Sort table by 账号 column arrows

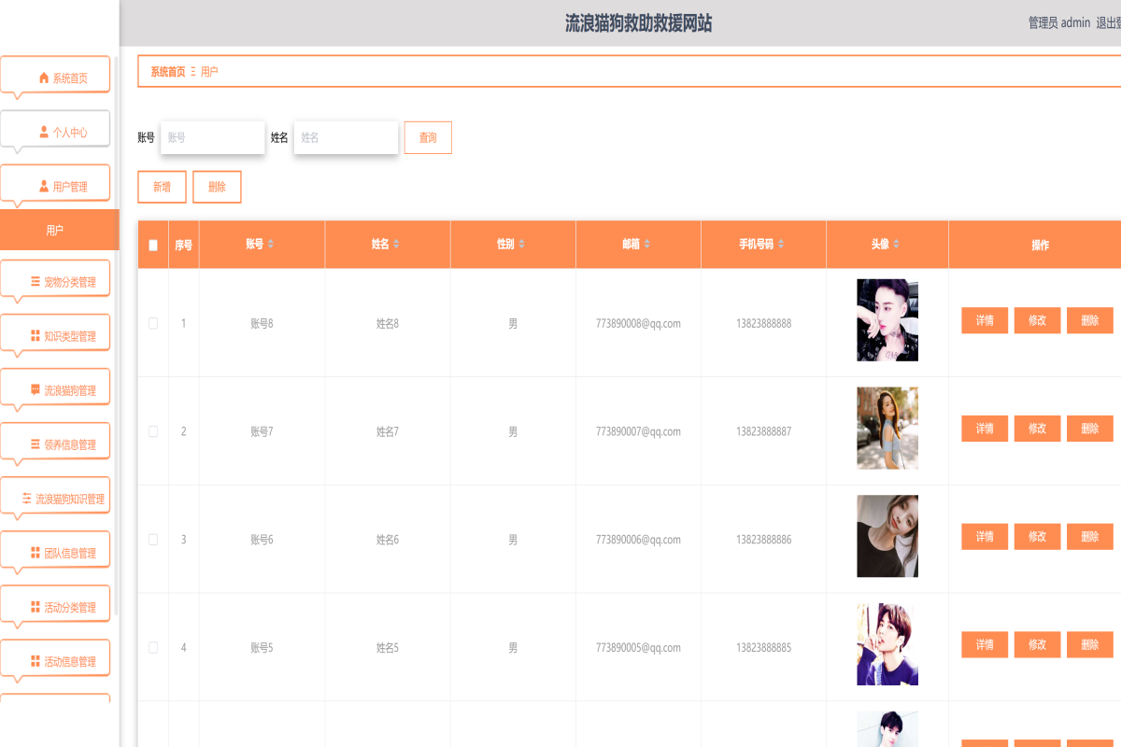pos(271,245)
